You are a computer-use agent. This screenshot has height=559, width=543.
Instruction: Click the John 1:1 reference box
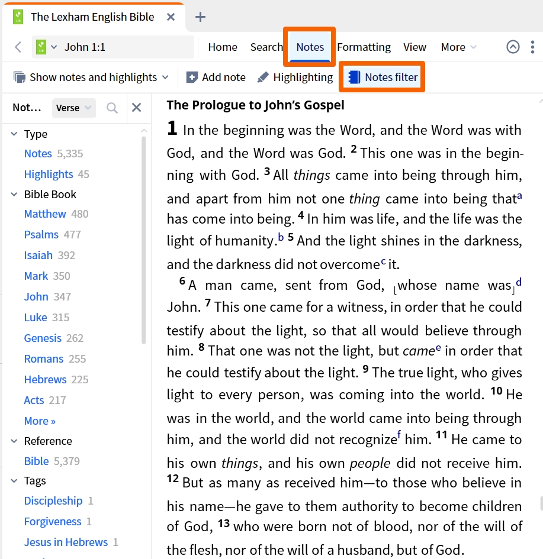(113, 47)
